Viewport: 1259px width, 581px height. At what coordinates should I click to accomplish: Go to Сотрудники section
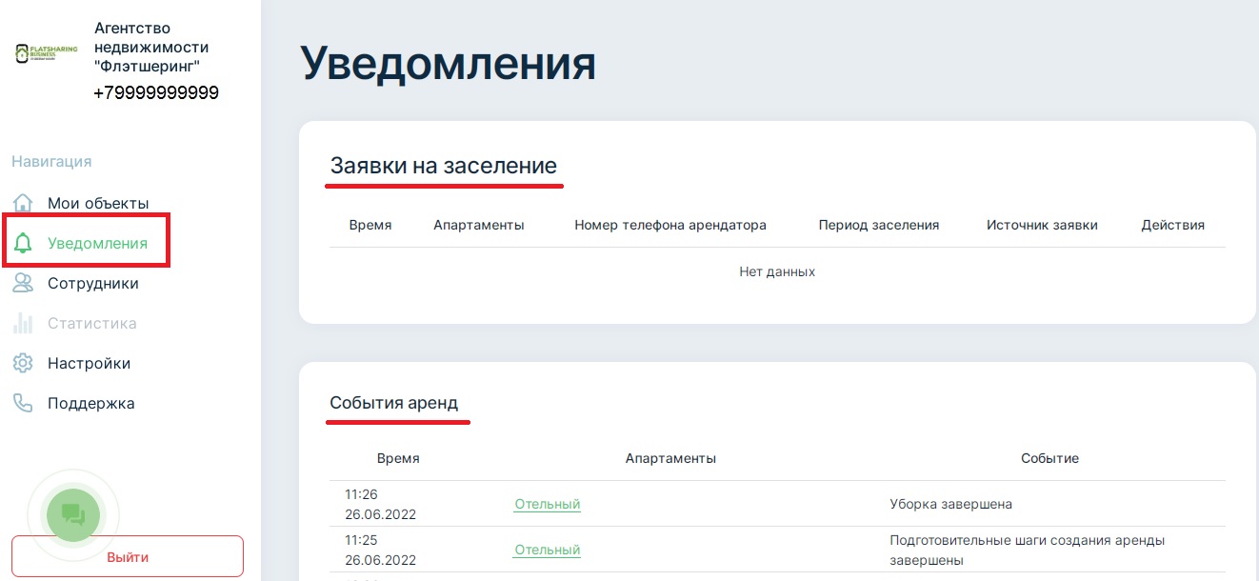pos(93,283)
